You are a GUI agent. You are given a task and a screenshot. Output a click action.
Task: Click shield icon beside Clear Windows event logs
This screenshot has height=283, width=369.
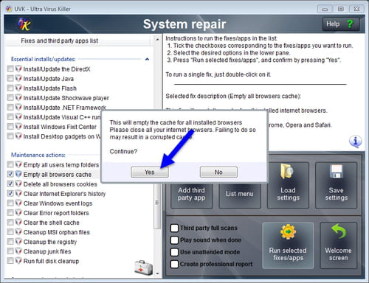(x=18, y=203)
